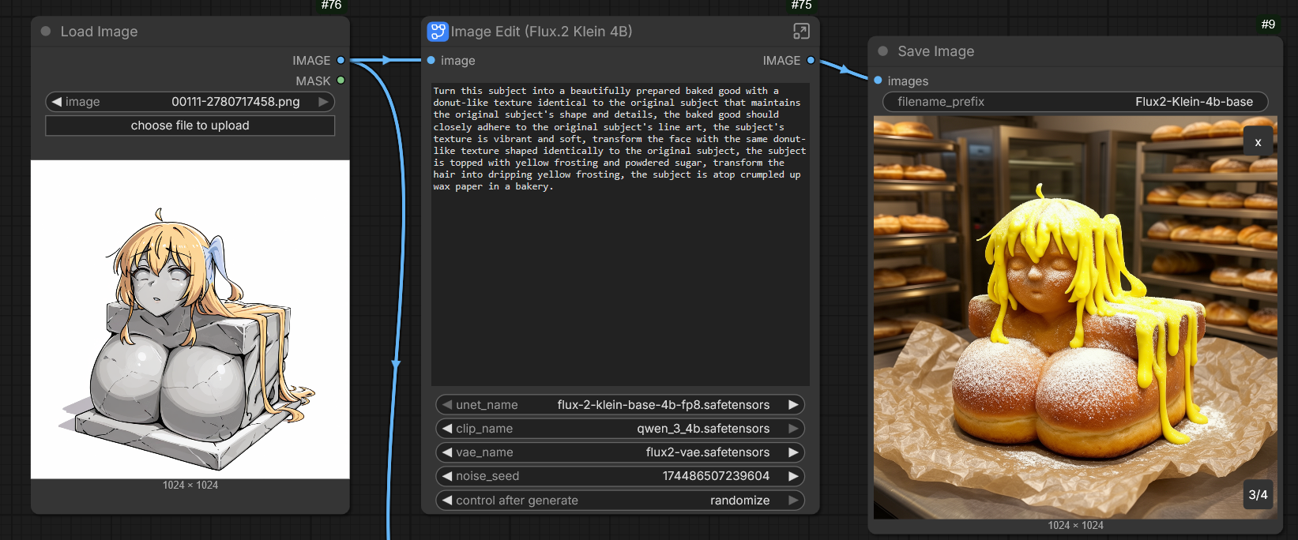The image size is (1298, 540).
Task: Click the Save Image node title
Action: (935, 51)
